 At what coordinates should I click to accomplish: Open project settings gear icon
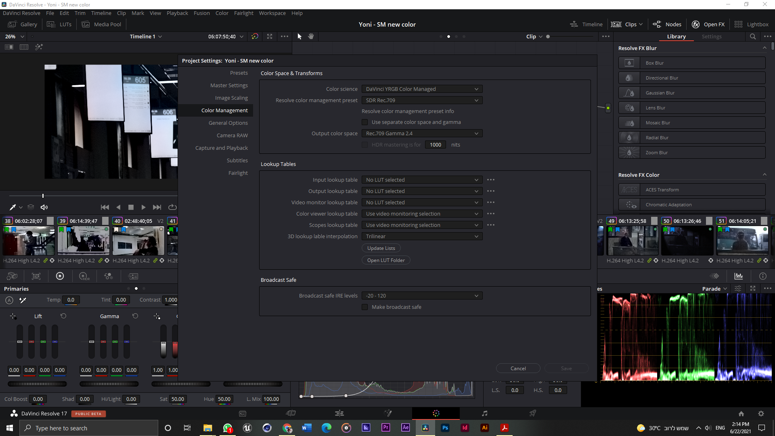[761, 413]
